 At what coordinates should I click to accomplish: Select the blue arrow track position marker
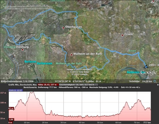click(146, 67)
